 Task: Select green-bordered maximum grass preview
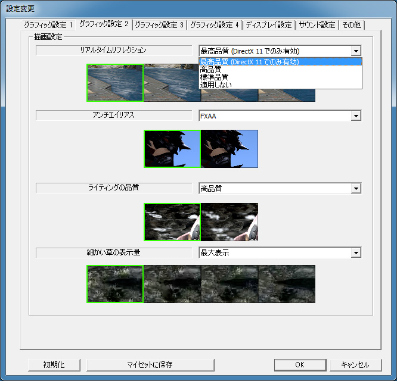[115, 283]
